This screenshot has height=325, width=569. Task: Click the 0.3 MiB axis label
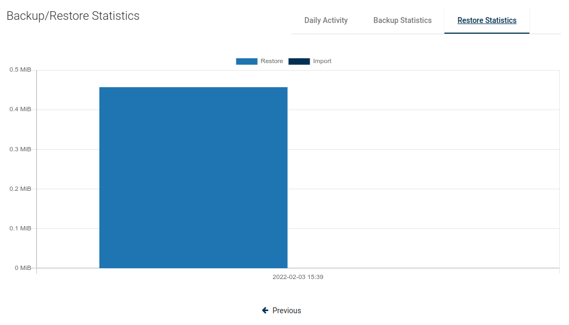(x=20, y=149)
